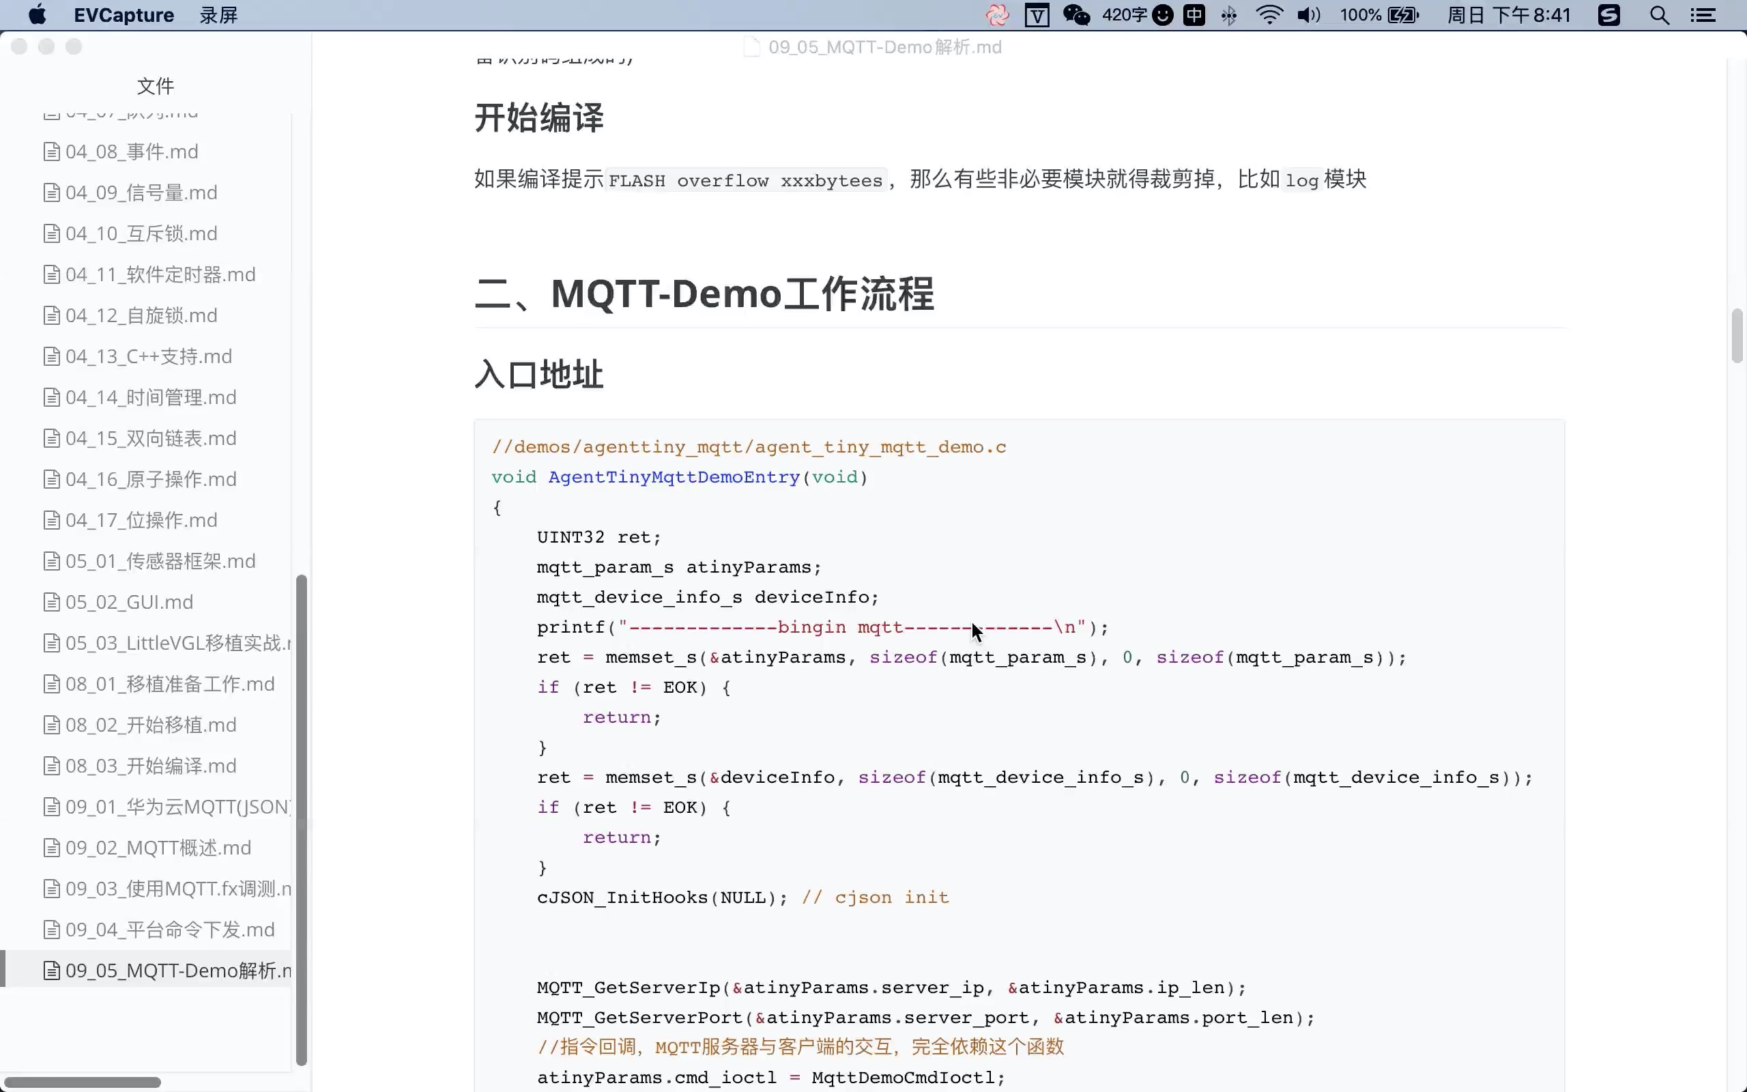This screenshot has width=1747, height=1092.
Task: Open the Wi-Fi menu bar icon
Action: coord(1269,14)
